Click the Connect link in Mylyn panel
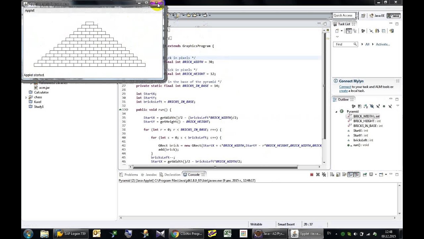Screen dimensions: 424x239 (x=345, y=87)
